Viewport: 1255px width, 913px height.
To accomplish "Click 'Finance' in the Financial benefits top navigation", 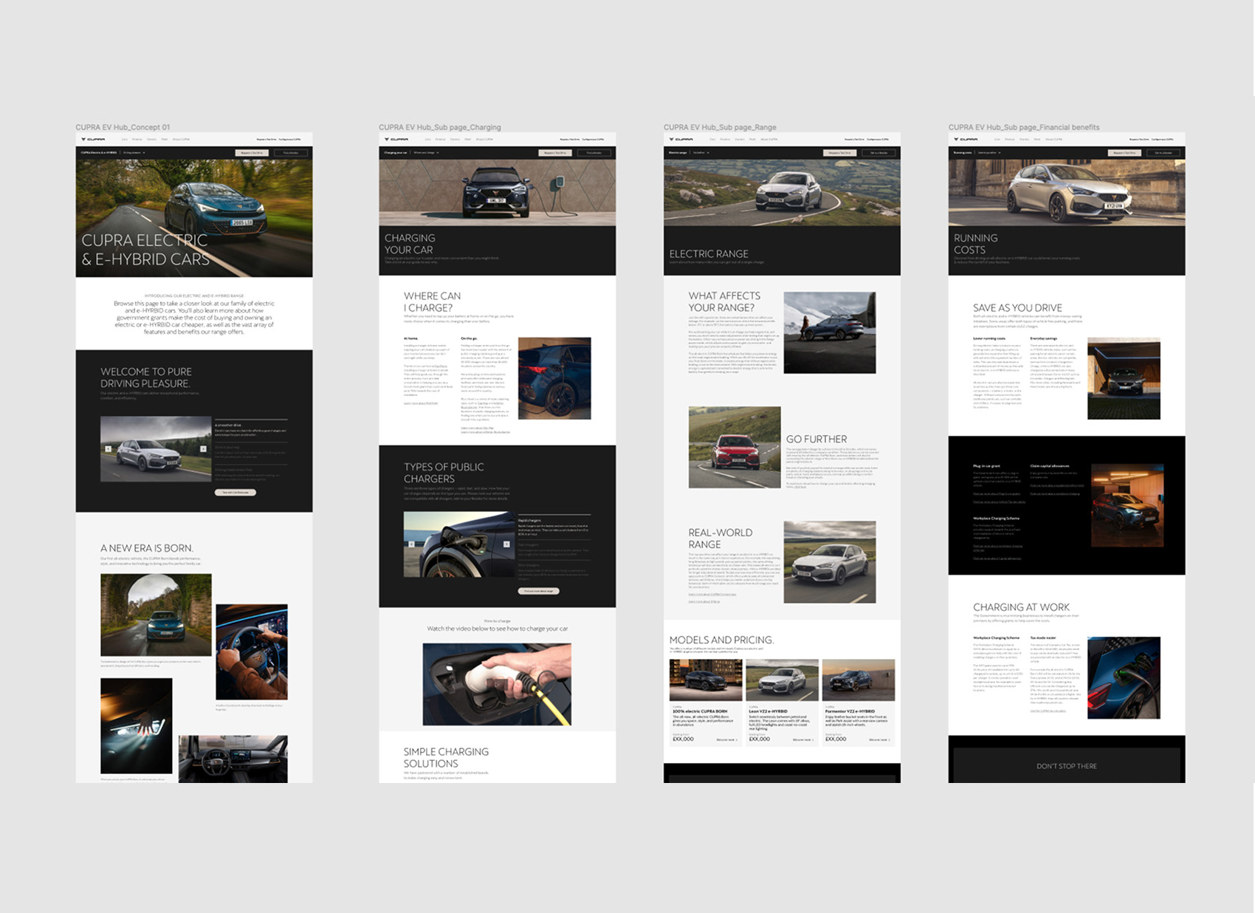I will pyautogui.click(x=1010, y=139).
